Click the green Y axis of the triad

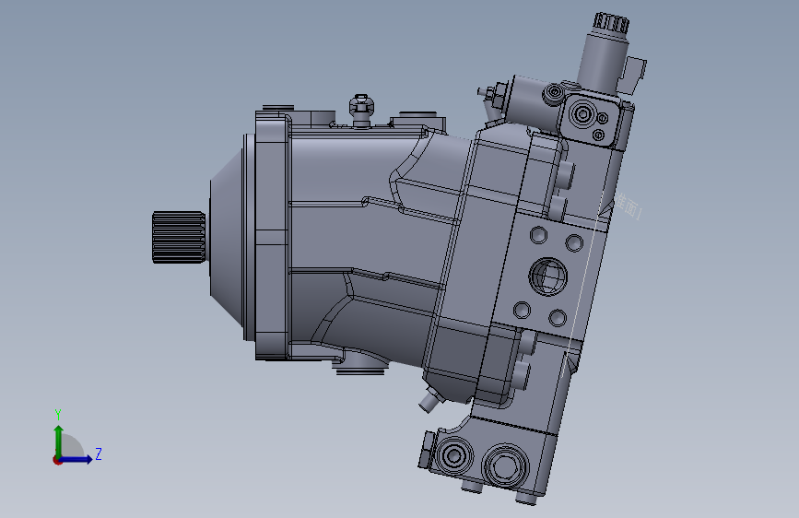[x=59, y=441]
